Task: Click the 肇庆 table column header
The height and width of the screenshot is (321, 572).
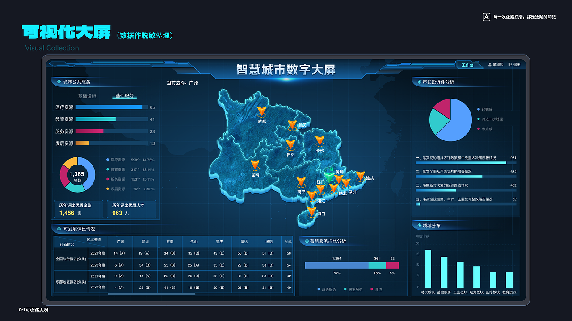Action: 219,242
